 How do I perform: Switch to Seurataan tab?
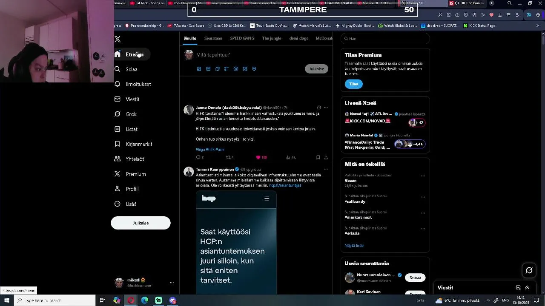(213, 38)
